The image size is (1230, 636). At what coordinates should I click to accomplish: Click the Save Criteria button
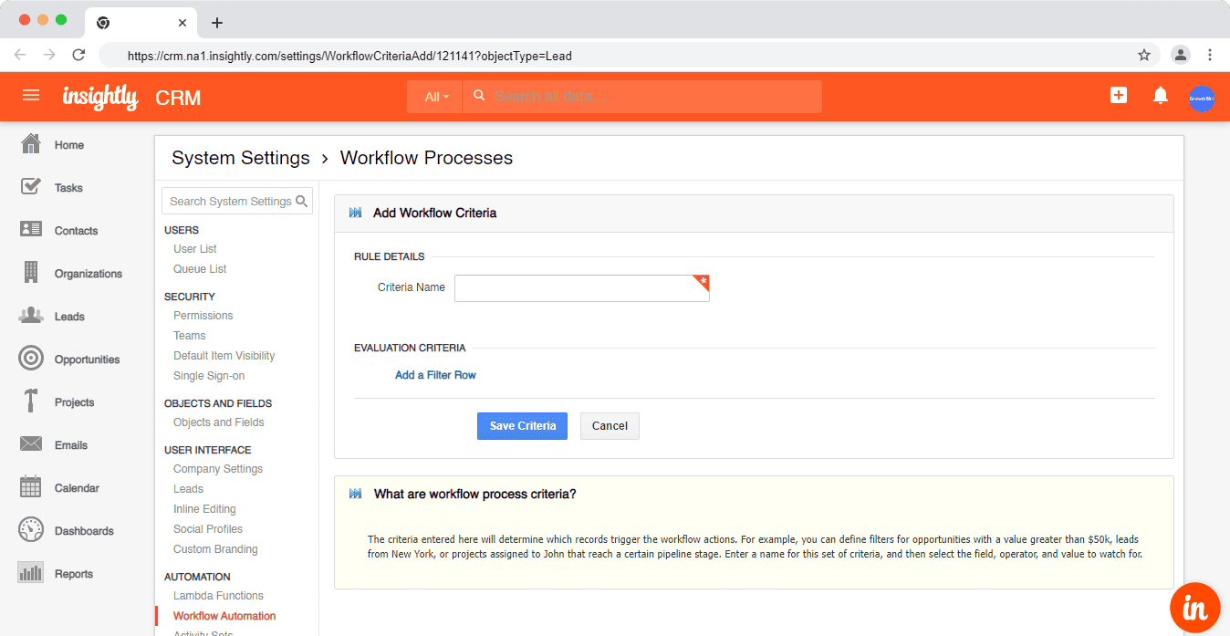click(522, 425)
